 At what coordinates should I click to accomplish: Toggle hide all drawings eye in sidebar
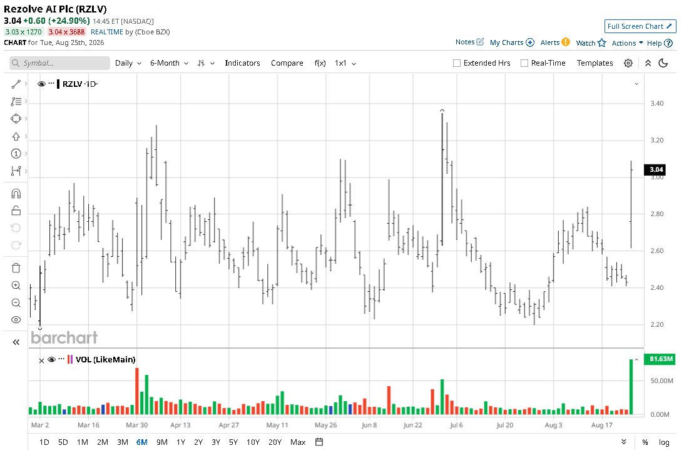click(x=16, y=320)
